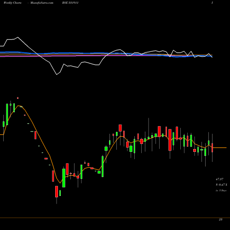The image size is (230, 230).
Task: Click the "BSE 531911" symbol label
Action: [x=70, y=3]
